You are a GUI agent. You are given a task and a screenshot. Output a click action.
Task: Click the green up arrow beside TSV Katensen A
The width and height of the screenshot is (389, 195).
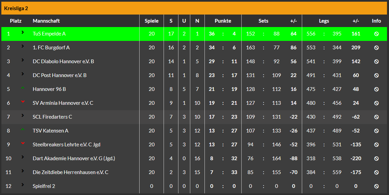[23, 129]
